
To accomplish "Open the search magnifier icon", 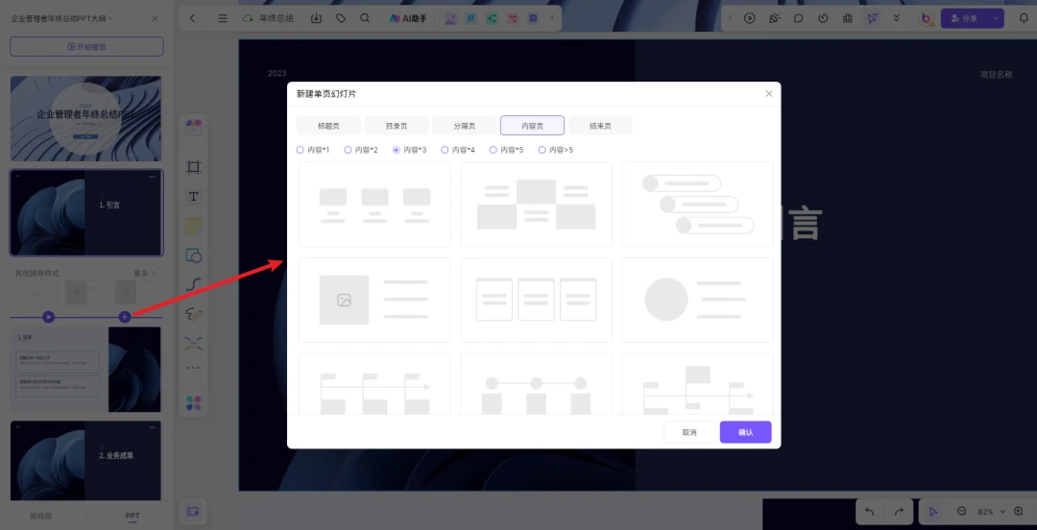I will coord(365,18).
